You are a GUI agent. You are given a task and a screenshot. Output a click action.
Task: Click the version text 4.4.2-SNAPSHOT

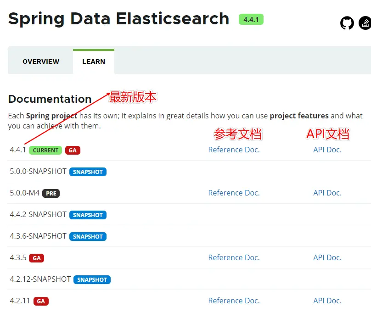click(x=38, y=214)
